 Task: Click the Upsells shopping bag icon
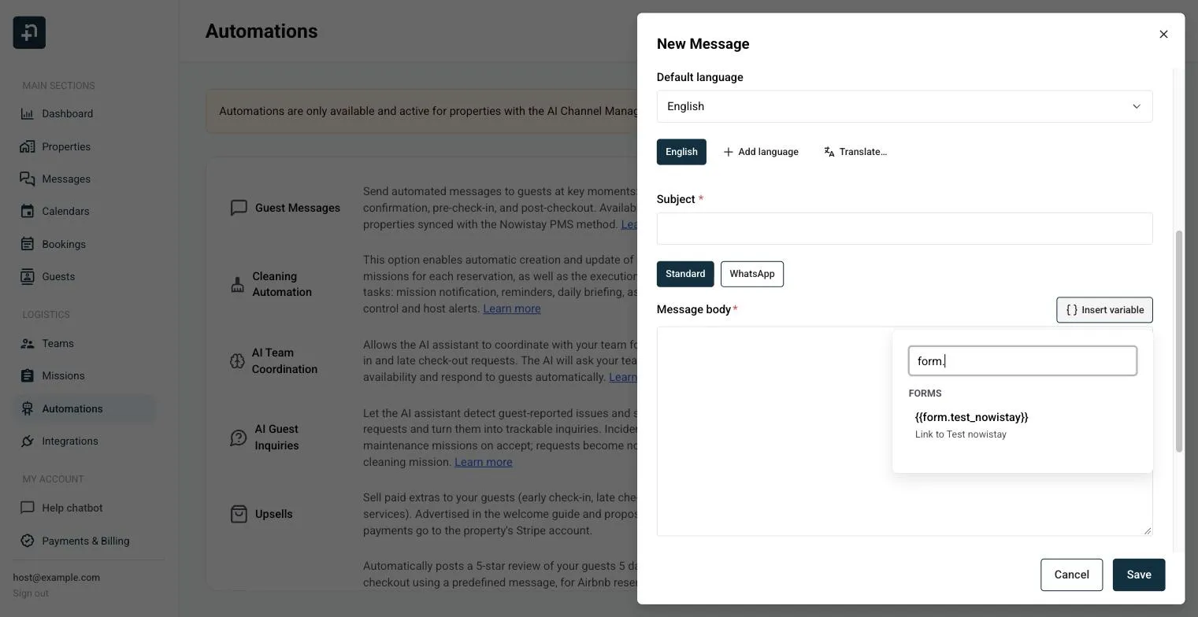pyautogui.click(x=239, y=514)
